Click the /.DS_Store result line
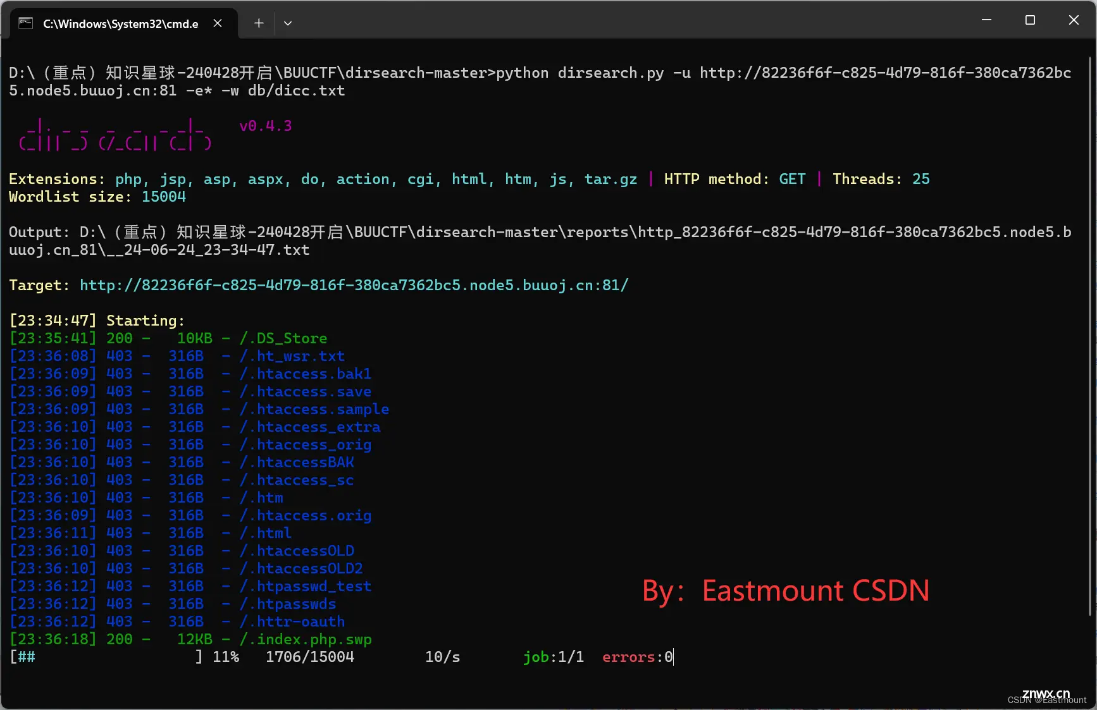 (x=168, y=338)
